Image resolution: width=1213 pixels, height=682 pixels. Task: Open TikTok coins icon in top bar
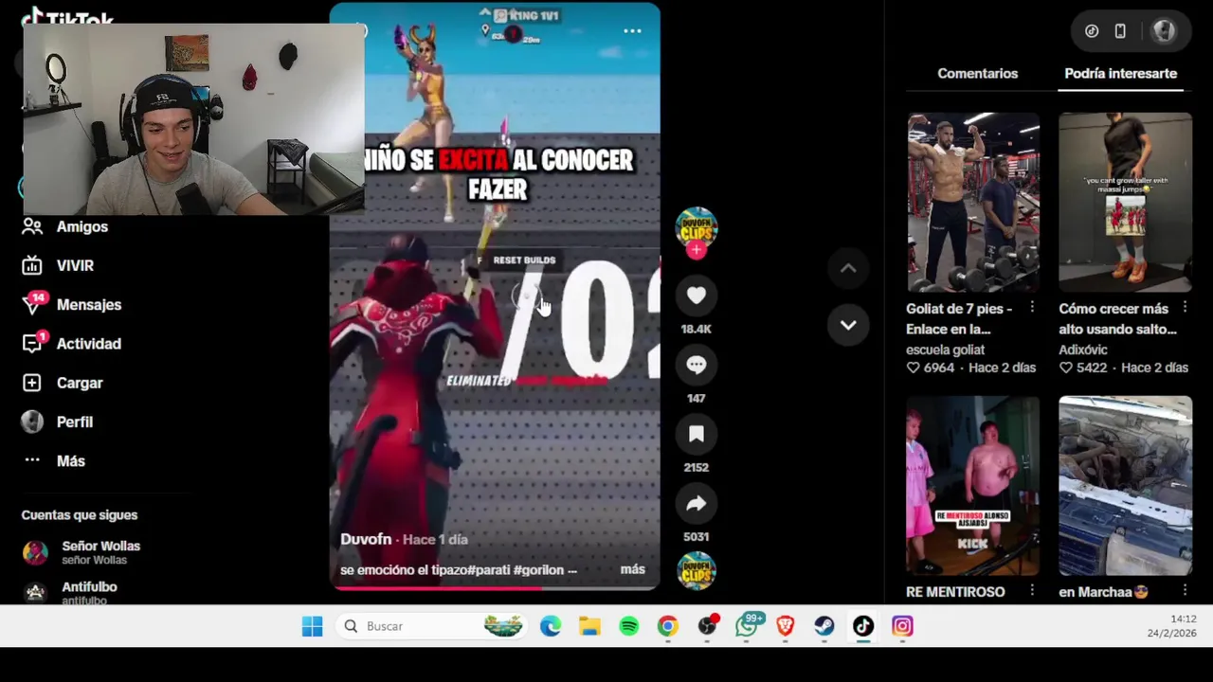(1092, 31)
